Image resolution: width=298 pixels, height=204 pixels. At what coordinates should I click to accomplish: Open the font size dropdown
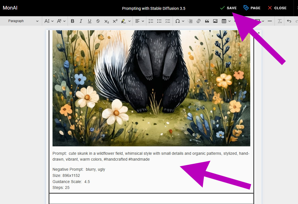coord(49,21)
